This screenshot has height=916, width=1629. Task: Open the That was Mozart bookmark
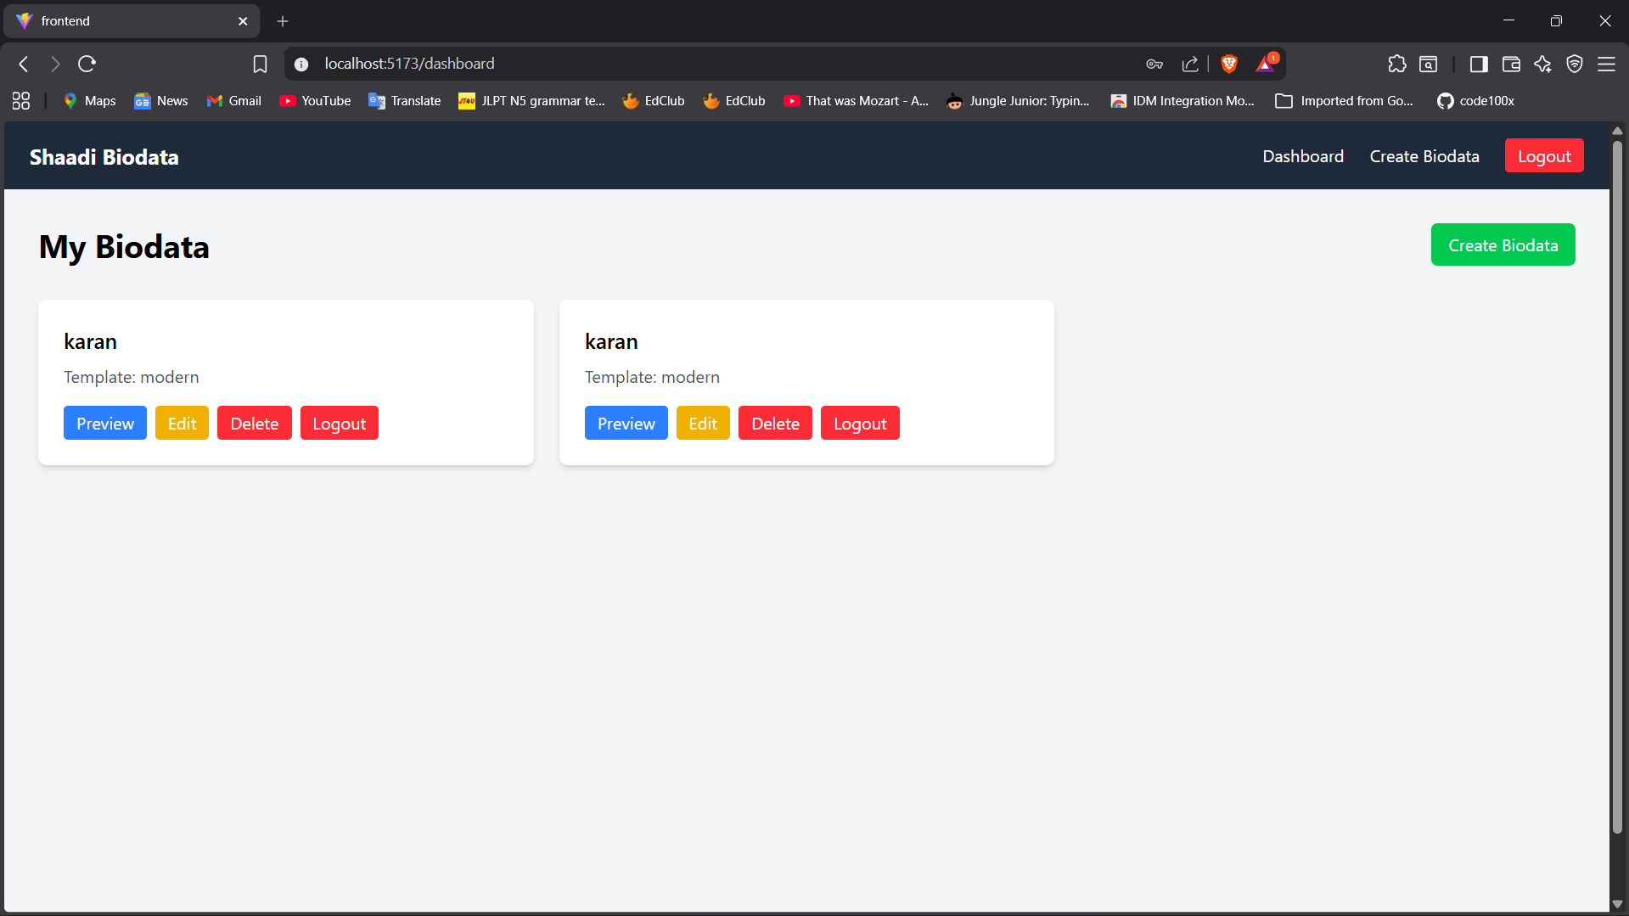857,101
